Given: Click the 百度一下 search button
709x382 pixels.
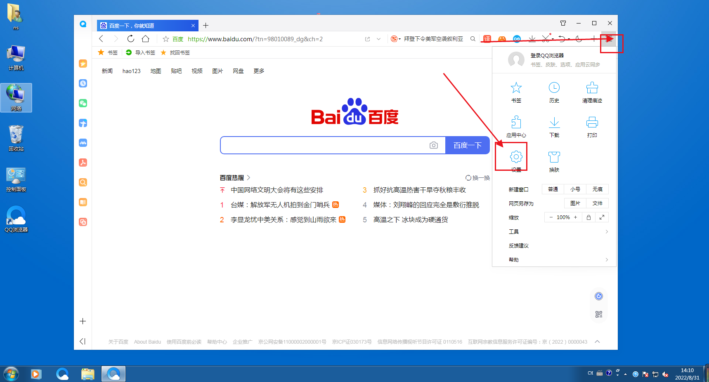Looking at the screenshot, I should [468, 145].
